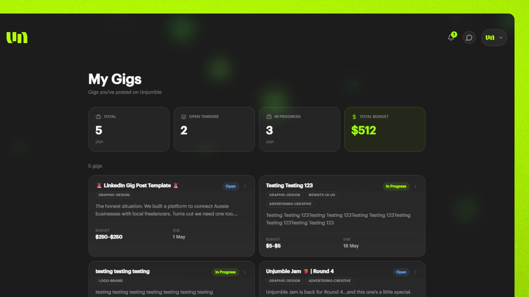The width and height of the screenshot is (529, 297).
Task: Click the ADVERTISING-CREATIVE chip on Unjumble Jam
Action: (x=329, y=281)
